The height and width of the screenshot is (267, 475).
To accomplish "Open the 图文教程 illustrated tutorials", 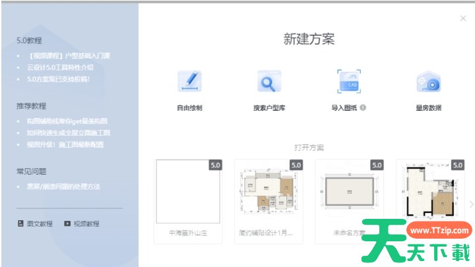I will (36, 223).
